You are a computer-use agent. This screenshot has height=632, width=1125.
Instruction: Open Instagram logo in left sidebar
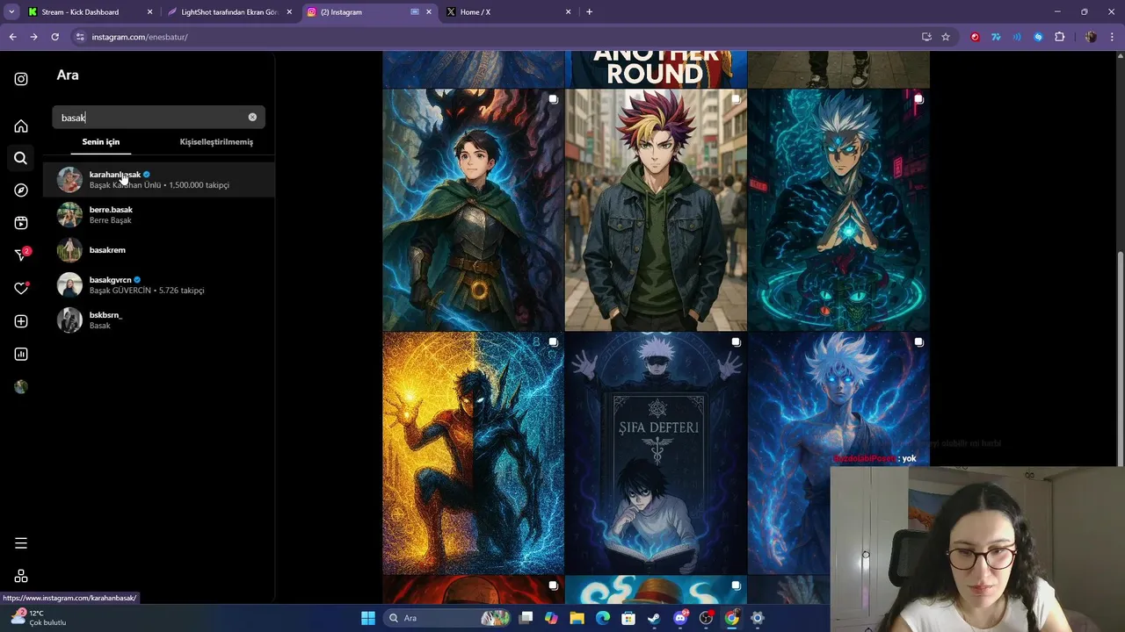(x=21, y=79)
